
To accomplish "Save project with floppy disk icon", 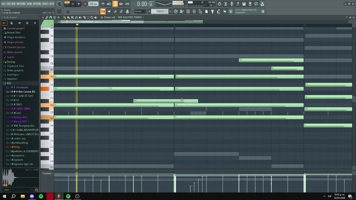I will click(x=244, y=4).
